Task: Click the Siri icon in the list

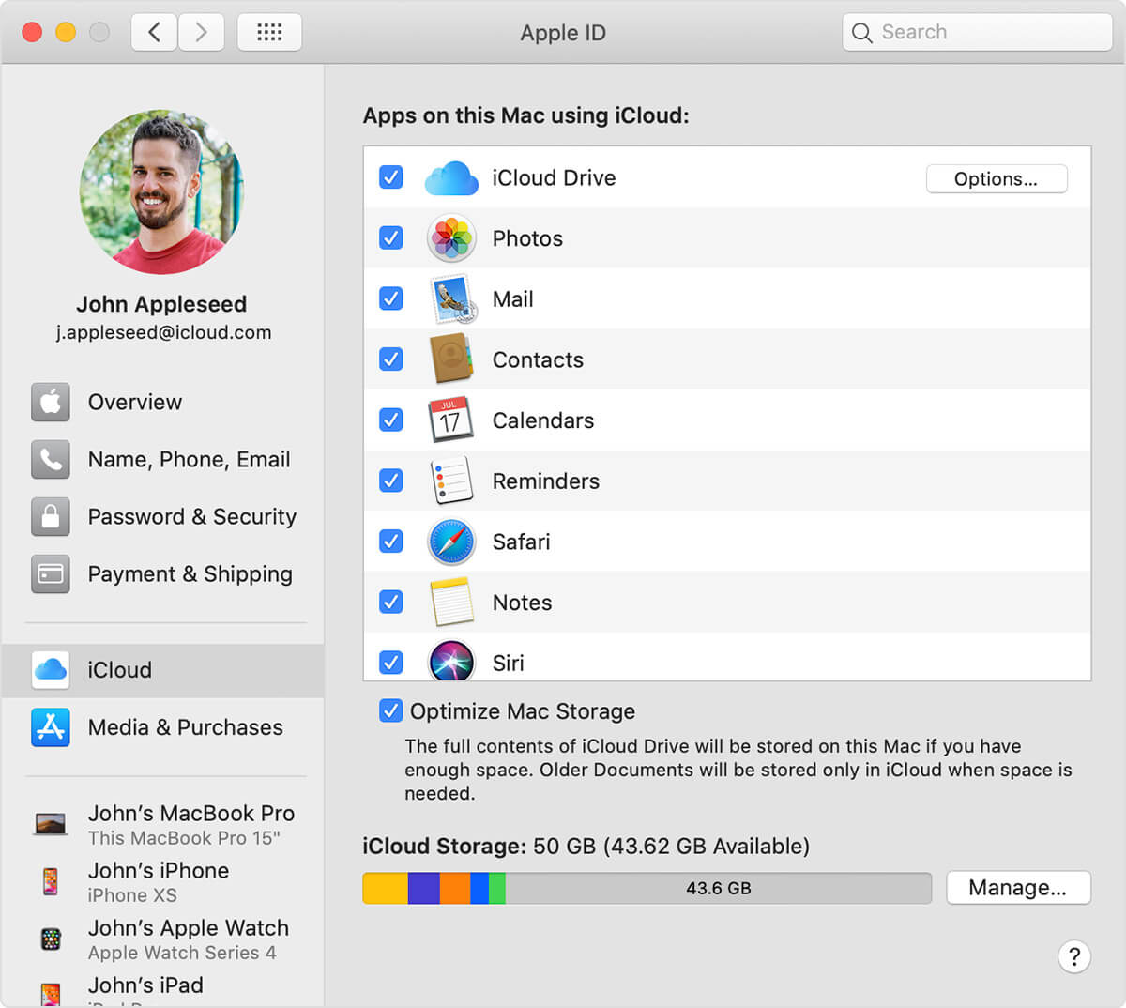Action: (x=451, y=662)
